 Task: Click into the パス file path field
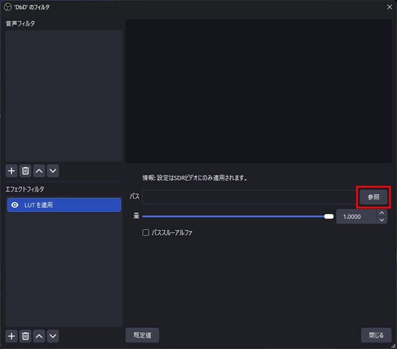(x=248, y=197)
